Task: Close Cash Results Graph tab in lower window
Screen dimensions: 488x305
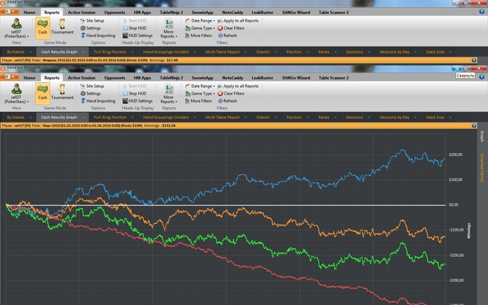Action: tap(84, 118)
